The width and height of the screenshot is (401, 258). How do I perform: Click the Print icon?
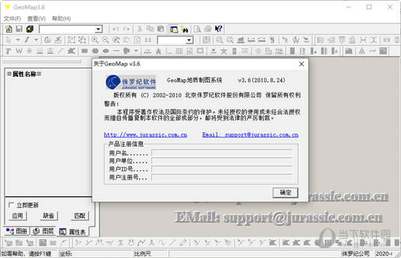[208, 29]
